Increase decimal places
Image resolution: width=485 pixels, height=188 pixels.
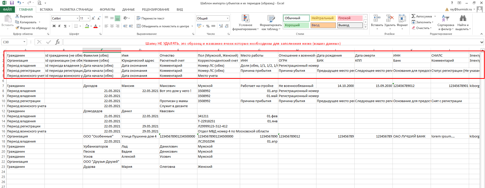(221, 26)
